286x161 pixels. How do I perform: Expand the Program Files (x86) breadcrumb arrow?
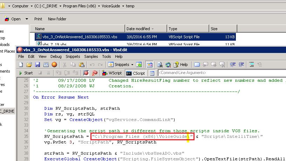point(99,6)
